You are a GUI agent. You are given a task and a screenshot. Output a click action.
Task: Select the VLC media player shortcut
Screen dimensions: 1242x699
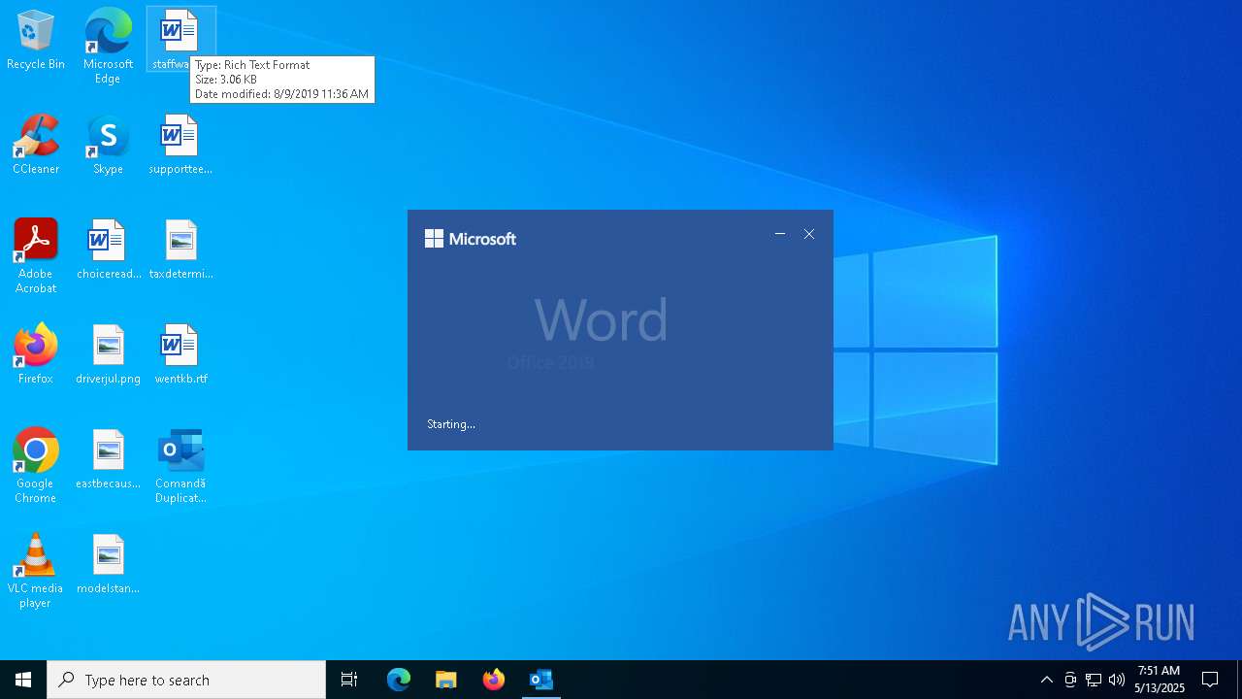point(36,571)
